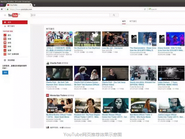The width and height of the screenshot is (185, 139).
Task: Select 时下流行 in the left sidebar
Action: coord(11,26)
